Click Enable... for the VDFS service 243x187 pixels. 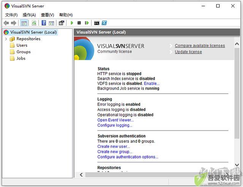click(152, 84)
